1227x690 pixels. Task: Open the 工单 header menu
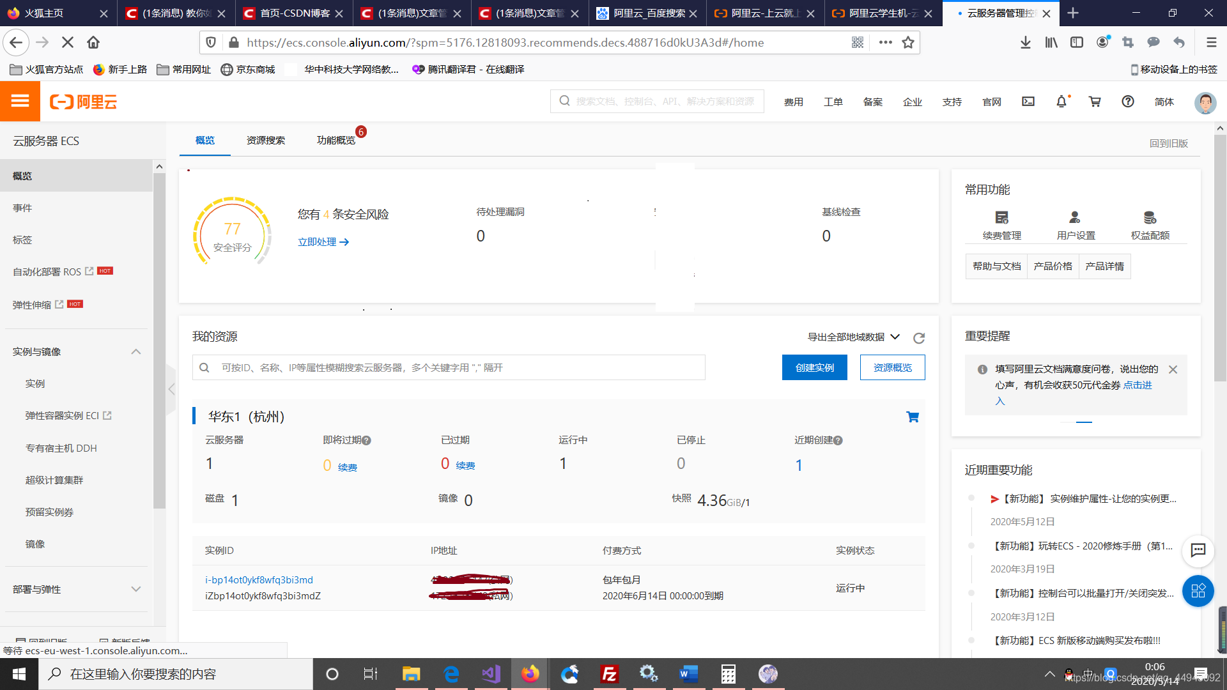coord(833,102)
